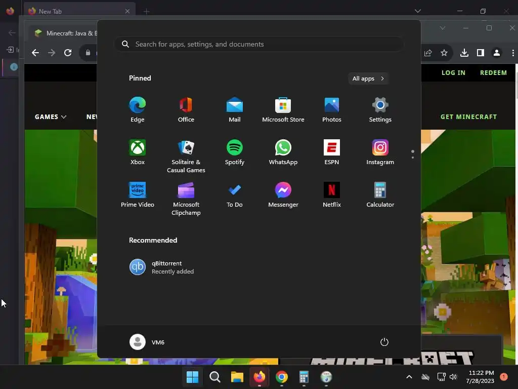Open the Chrome three-dot menu

[513, 53]
